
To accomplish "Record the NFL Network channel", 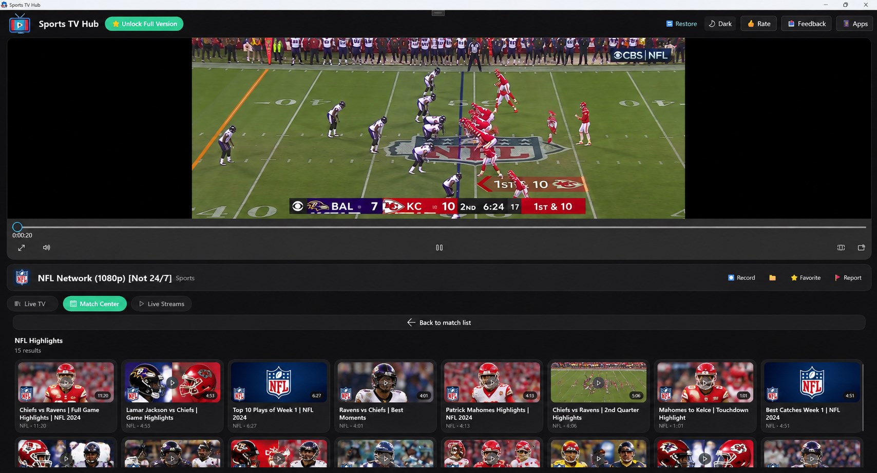I will [x=741, y=278].
